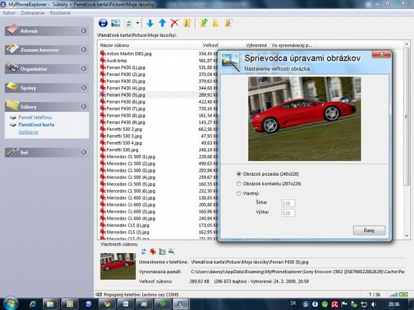414x310 pixels.
Task: Expand the Správy section chevron
Action: tap(83, 88)
